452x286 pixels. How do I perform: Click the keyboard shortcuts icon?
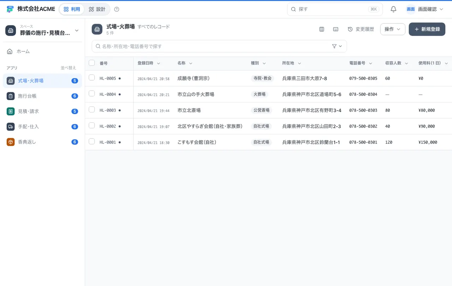pyautogui.click(x=336, y=29)
